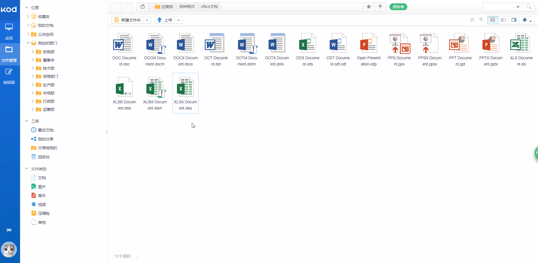Open the search box options dropdown arrow

[x=518, y=7]
